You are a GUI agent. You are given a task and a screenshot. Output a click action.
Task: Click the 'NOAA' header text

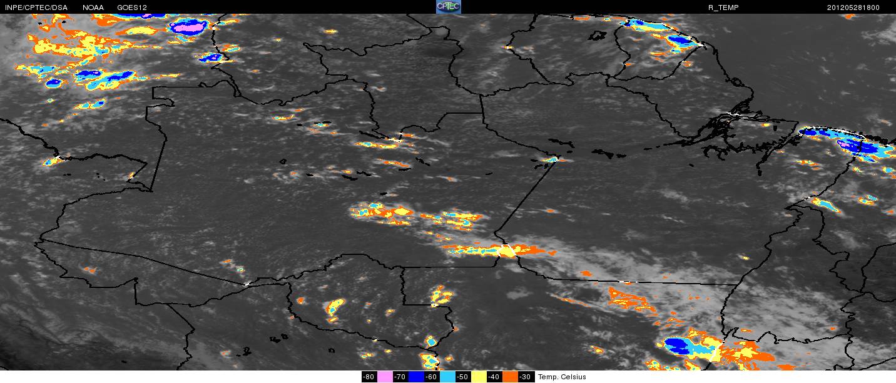tap(93, 7)
